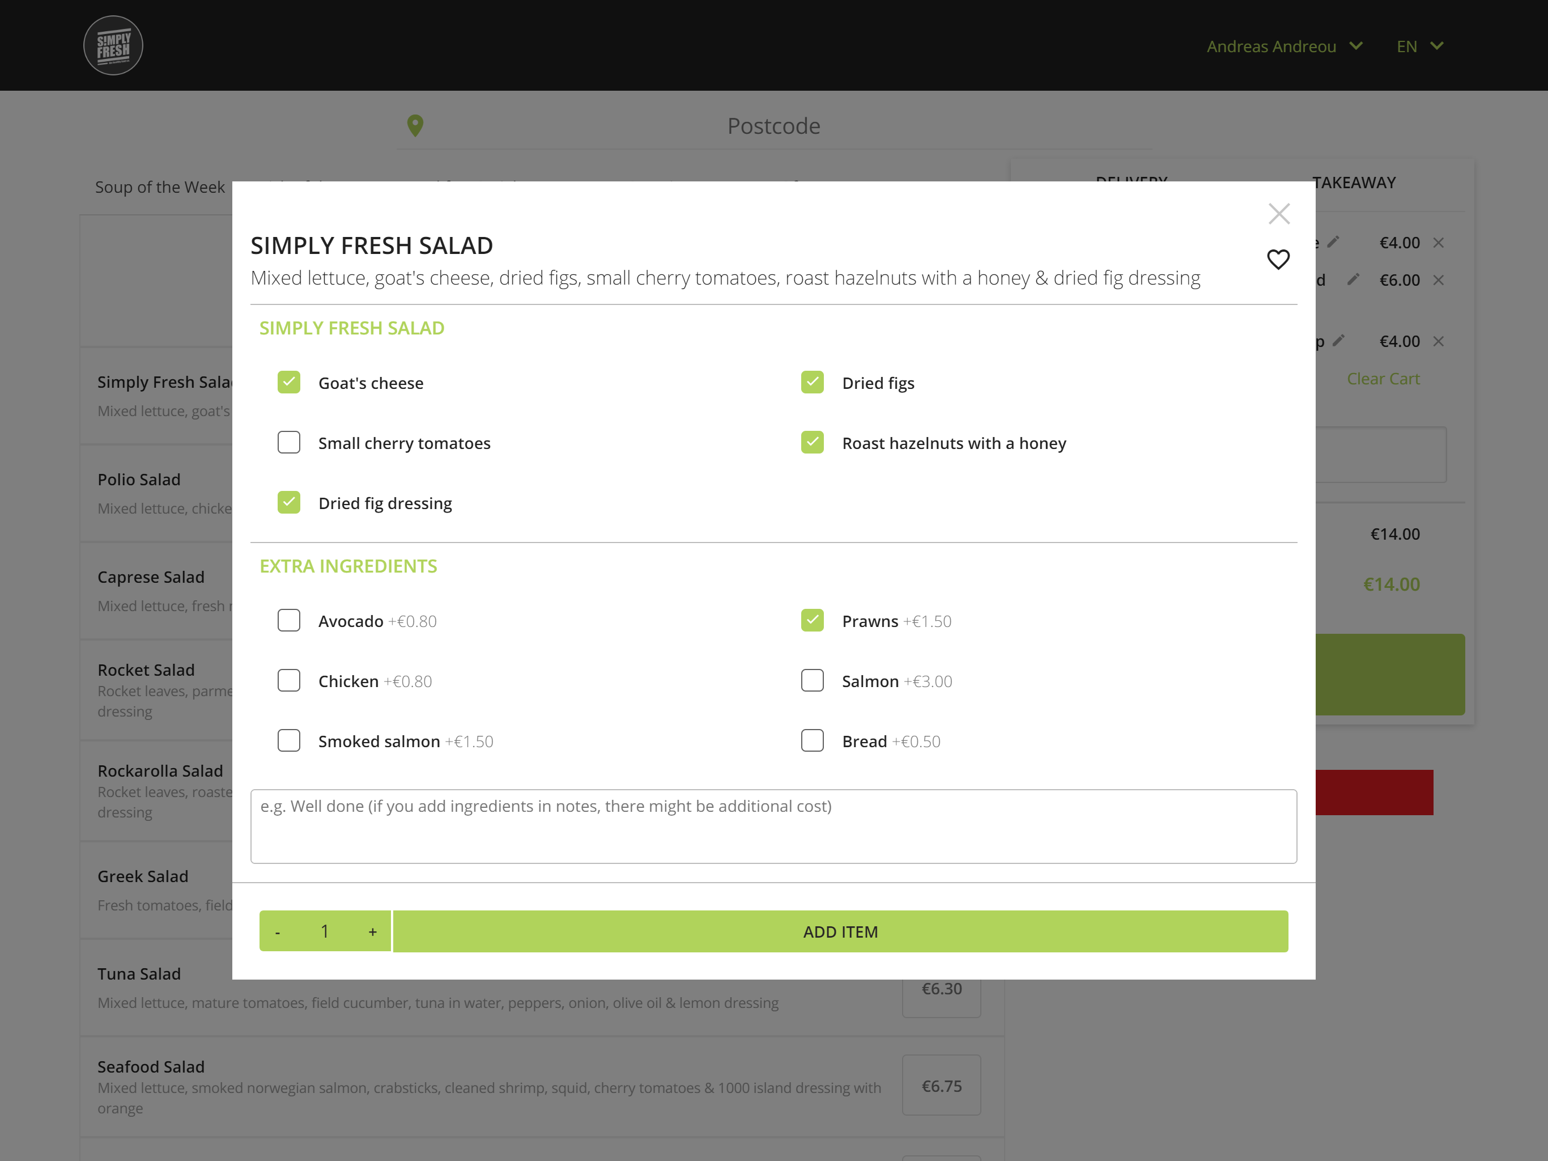
Task: Check Small cherry tomatoes
Action: click(288, 443)
